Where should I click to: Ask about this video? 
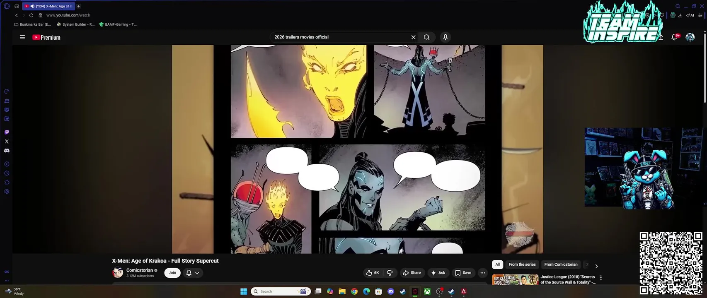pos(438,273)
